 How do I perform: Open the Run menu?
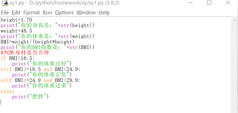pos(47,13)
